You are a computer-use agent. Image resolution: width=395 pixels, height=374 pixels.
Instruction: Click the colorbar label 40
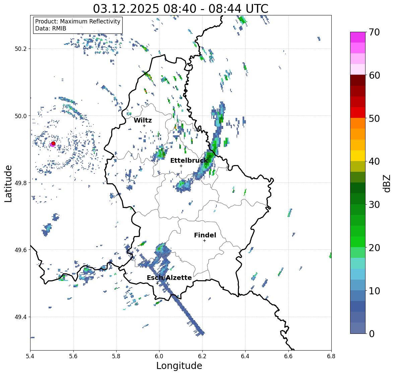[x=374, y=161]
